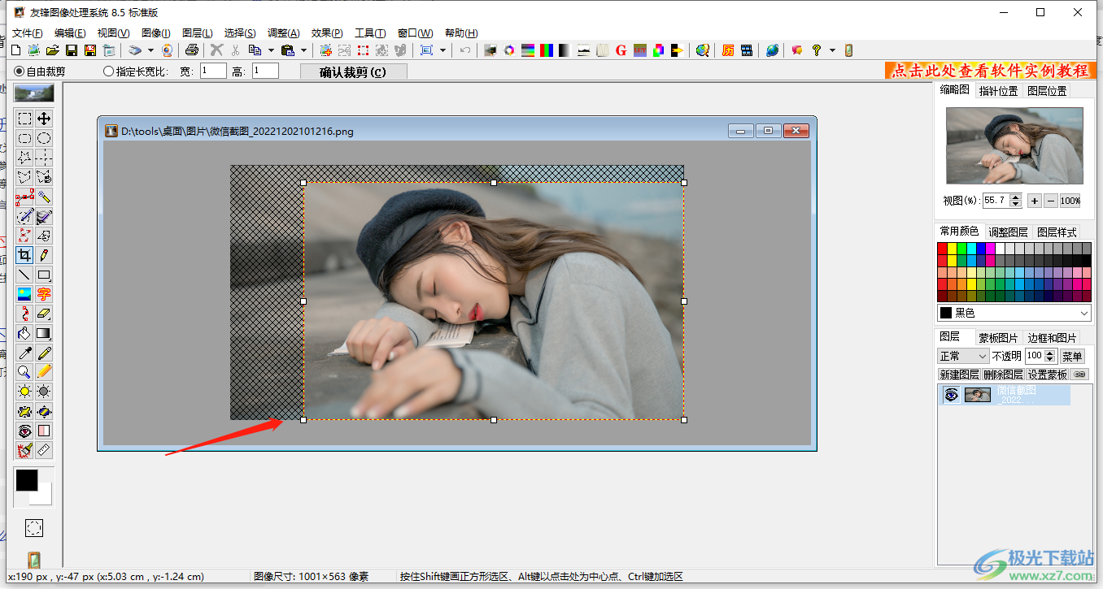Select the Crop tool in toolbox
The width and height of the screenshot is (1103, 589).
(25, 255)
